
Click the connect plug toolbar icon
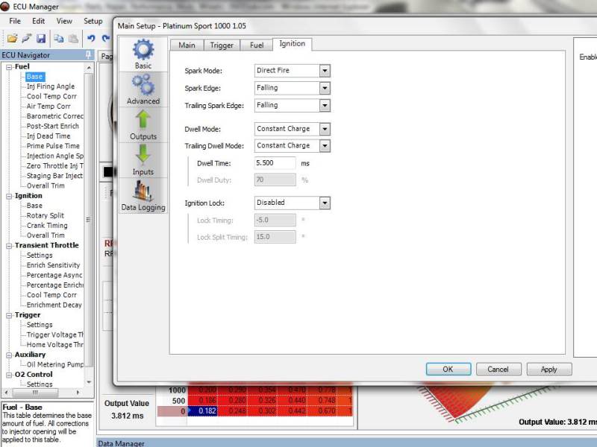pos(27,39)
